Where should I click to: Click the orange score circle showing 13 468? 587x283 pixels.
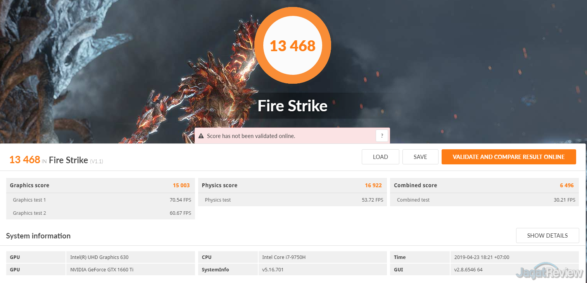[x=293, y=46]
